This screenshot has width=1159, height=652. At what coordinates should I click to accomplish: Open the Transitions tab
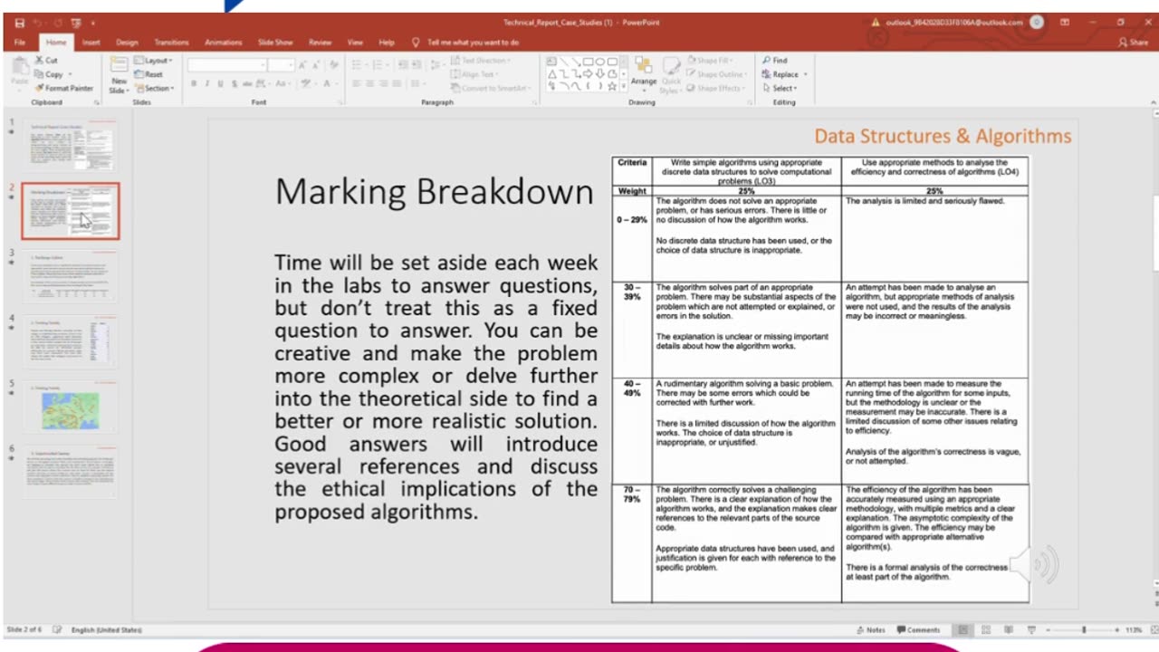click(171, 43)
